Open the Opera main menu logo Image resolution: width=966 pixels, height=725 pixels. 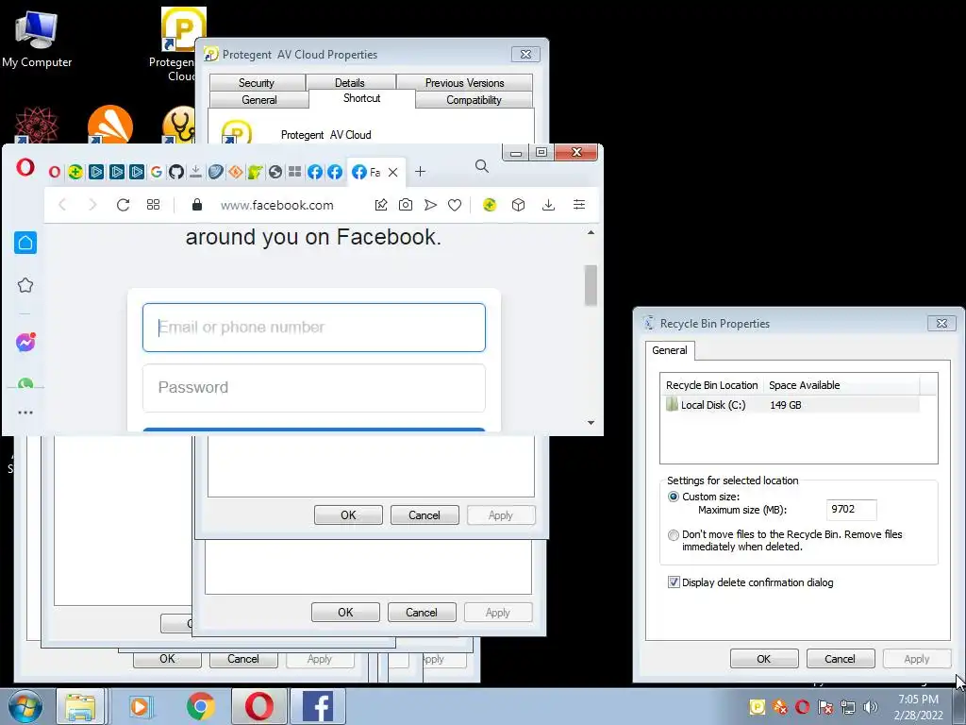(25, 167)
